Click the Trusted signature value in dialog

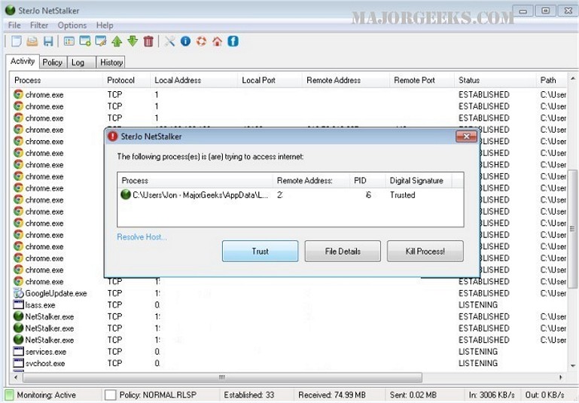click(403, 194)
